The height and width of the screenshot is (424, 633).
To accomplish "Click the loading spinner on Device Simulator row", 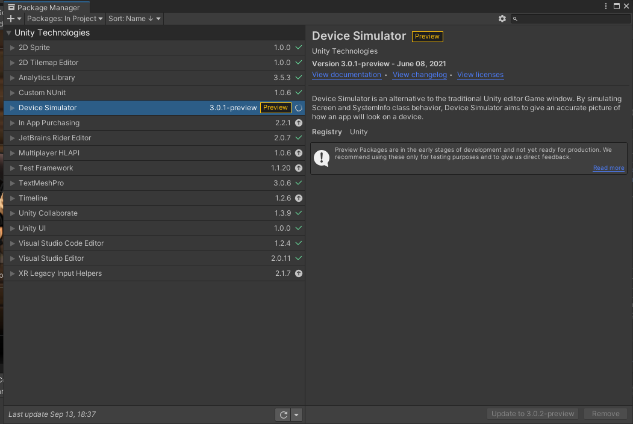I will [299, 108].
